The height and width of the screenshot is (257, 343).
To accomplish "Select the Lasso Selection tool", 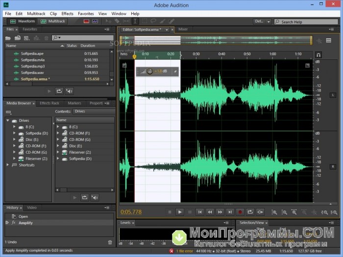I will [x=153, y=21].
